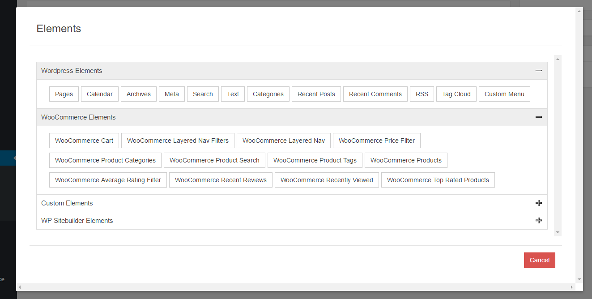Screen dimensions: 592x299
Task: Click the Cancel button
Action: 539,260
